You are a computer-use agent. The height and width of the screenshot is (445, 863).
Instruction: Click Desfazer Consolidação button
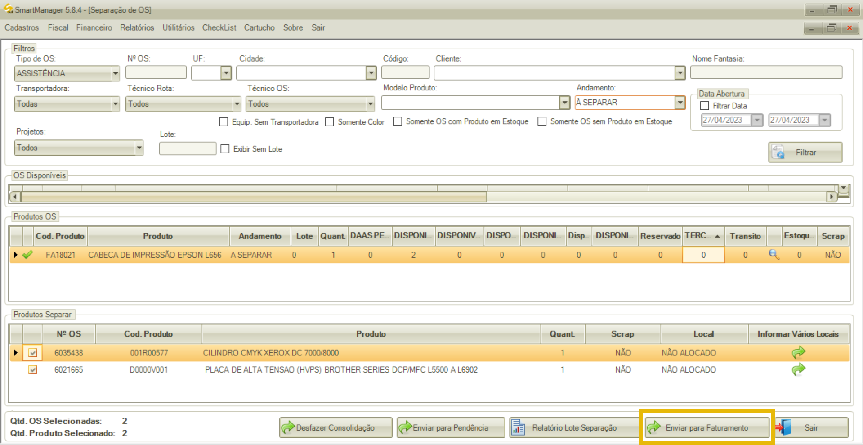point(335,427)
